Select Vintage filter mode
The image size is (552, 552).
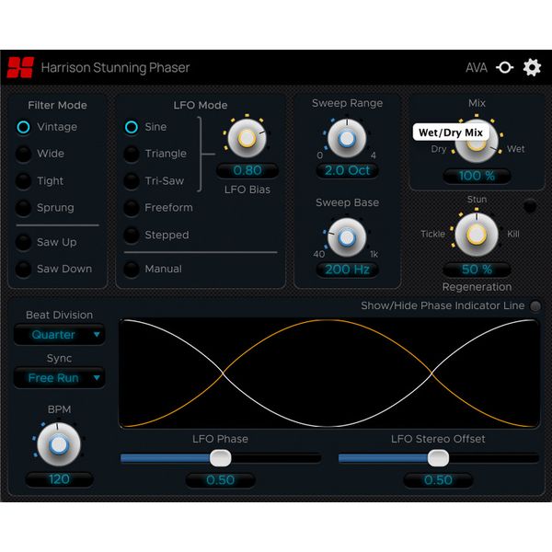pos(23,127)
